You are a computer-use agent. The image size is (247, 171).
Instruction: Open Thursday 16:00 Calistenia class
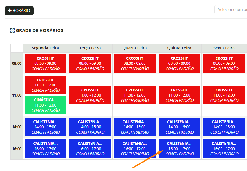point(179,148)
